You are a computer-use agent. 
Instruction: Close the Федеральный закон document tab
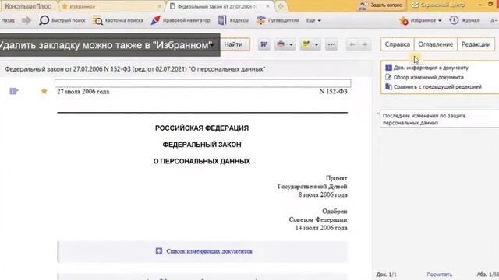point(268,6)
